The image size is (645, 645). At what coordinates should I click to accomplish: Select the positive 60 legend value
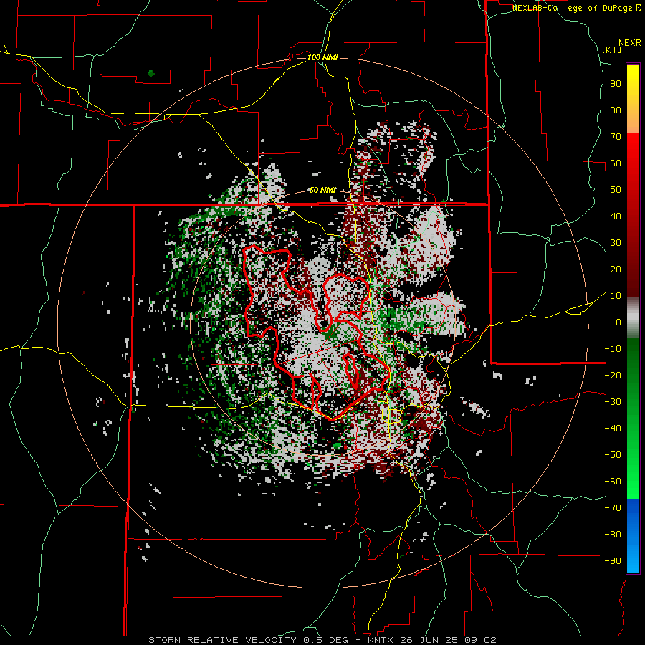pyautogui.click(x=616, y=163)
